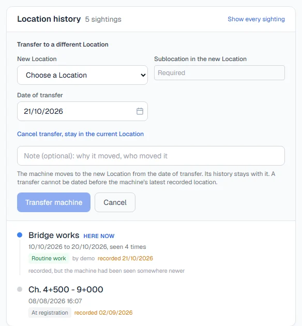The height and width of the screenshot is (326, 302).
Task: Click the At registration tag
Action: (x=50, y=313)
